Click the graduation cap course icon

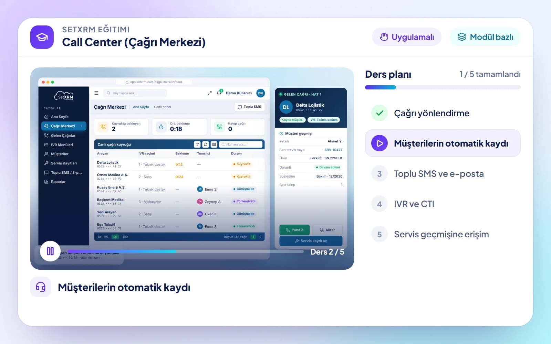[x=42, y=37]
